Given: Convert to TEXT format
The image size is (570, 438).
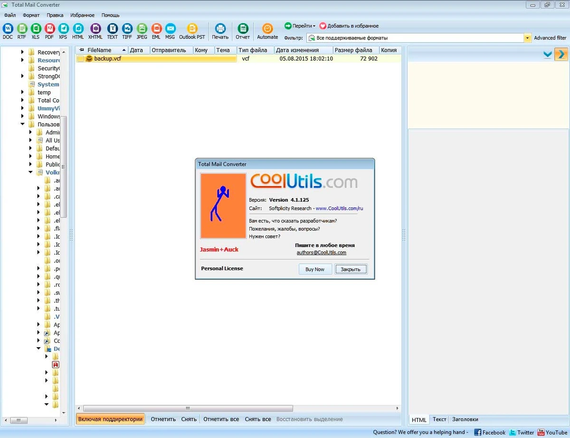Looking at the screenshot, I should point(112,31).
